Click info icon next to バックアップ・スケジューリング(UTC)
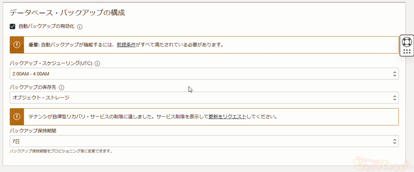Screen dimensions: 414x172 [x=97, y=64]
